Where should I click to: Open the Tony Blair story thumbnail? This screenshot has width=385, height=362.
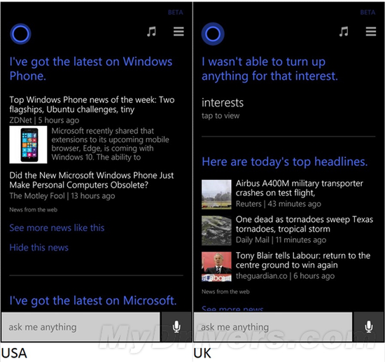216,267
